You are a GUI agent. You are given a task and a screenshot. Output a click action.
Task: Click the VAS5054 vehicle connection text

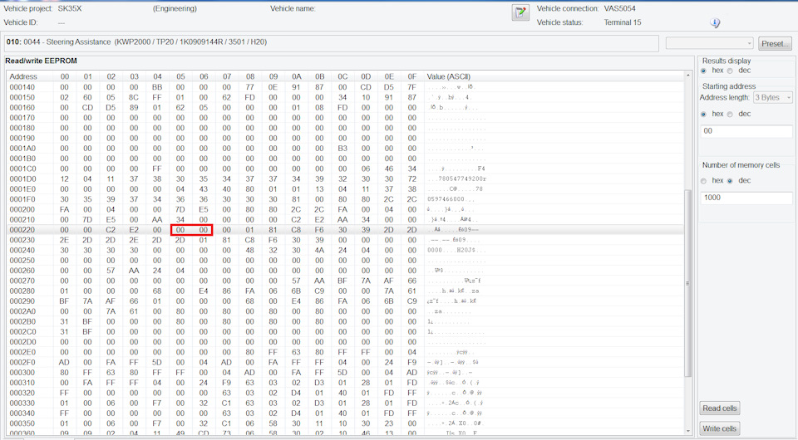(x=619, y=8)
